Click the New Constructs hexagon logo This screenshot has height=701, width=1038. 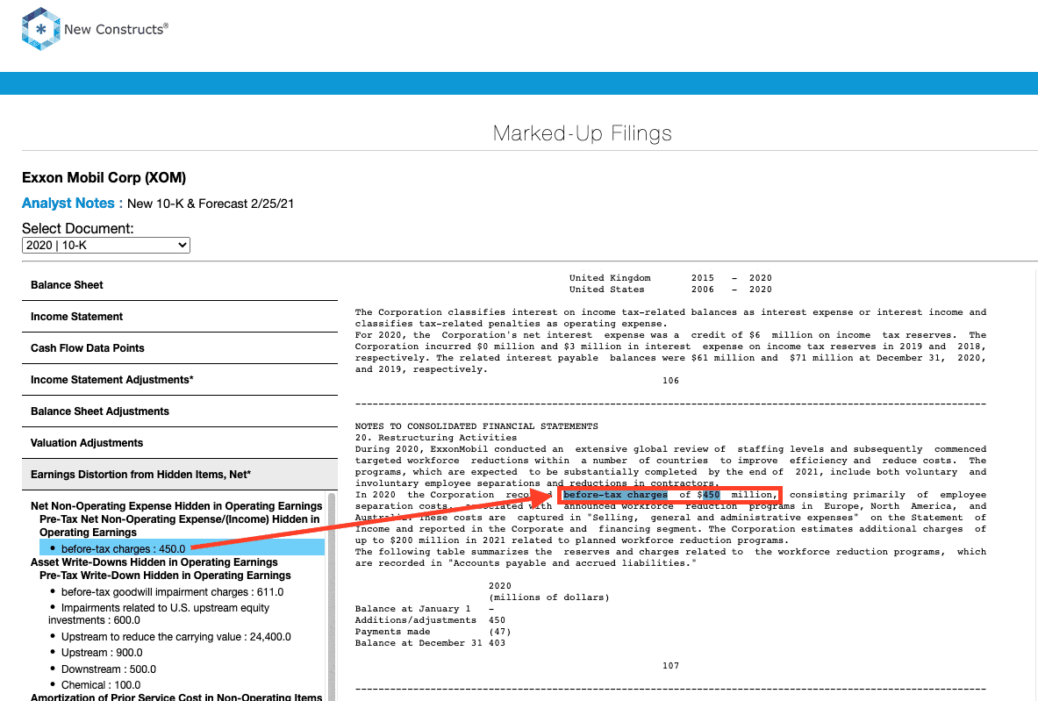pos(41,29)
